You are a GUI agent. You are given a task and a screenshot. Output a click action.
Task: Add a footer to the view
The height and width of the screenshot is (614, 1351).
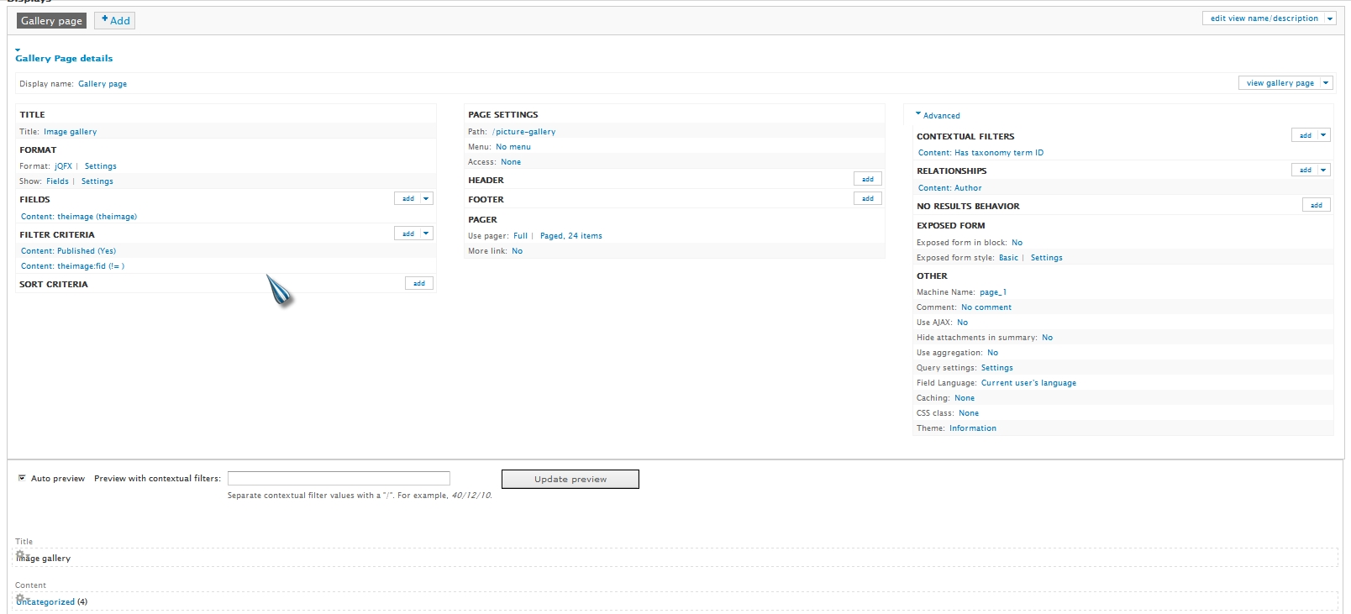[868, 198]
